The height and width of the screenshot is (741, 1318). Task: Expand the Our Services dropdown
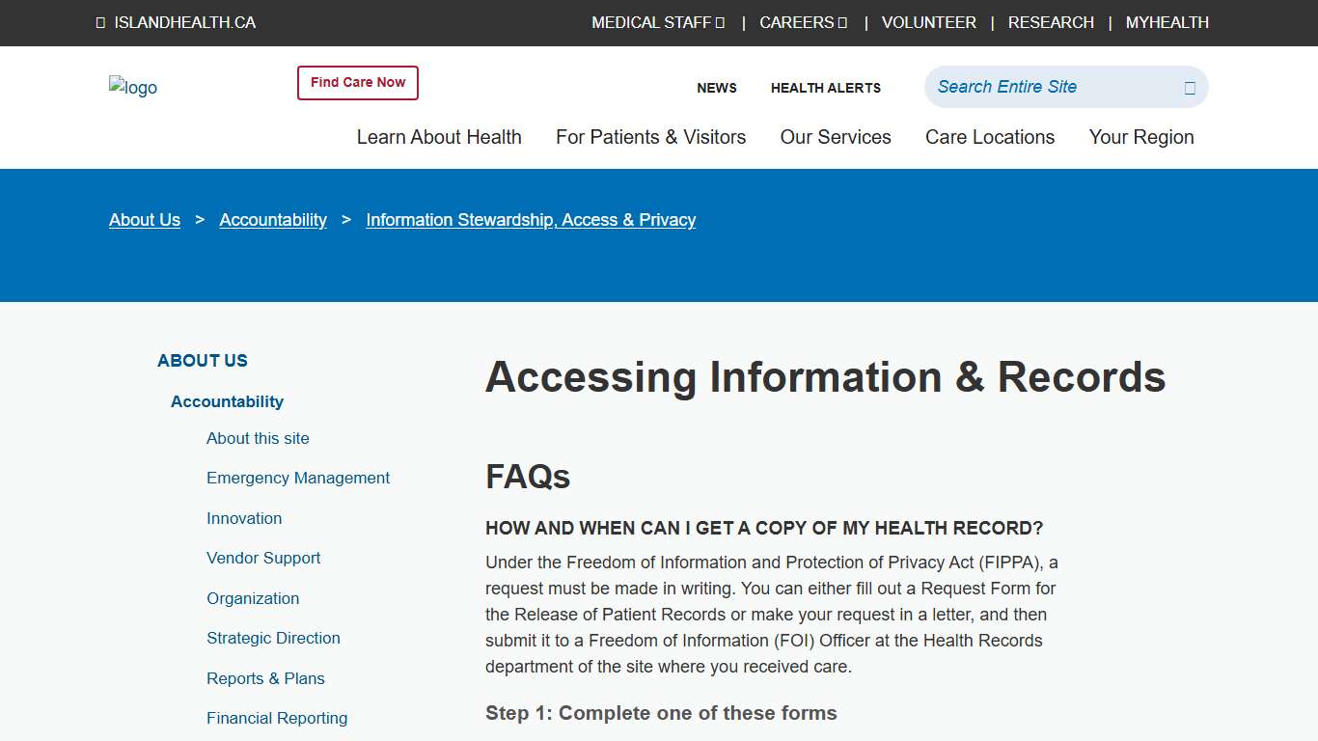click(x=836, y=137)
